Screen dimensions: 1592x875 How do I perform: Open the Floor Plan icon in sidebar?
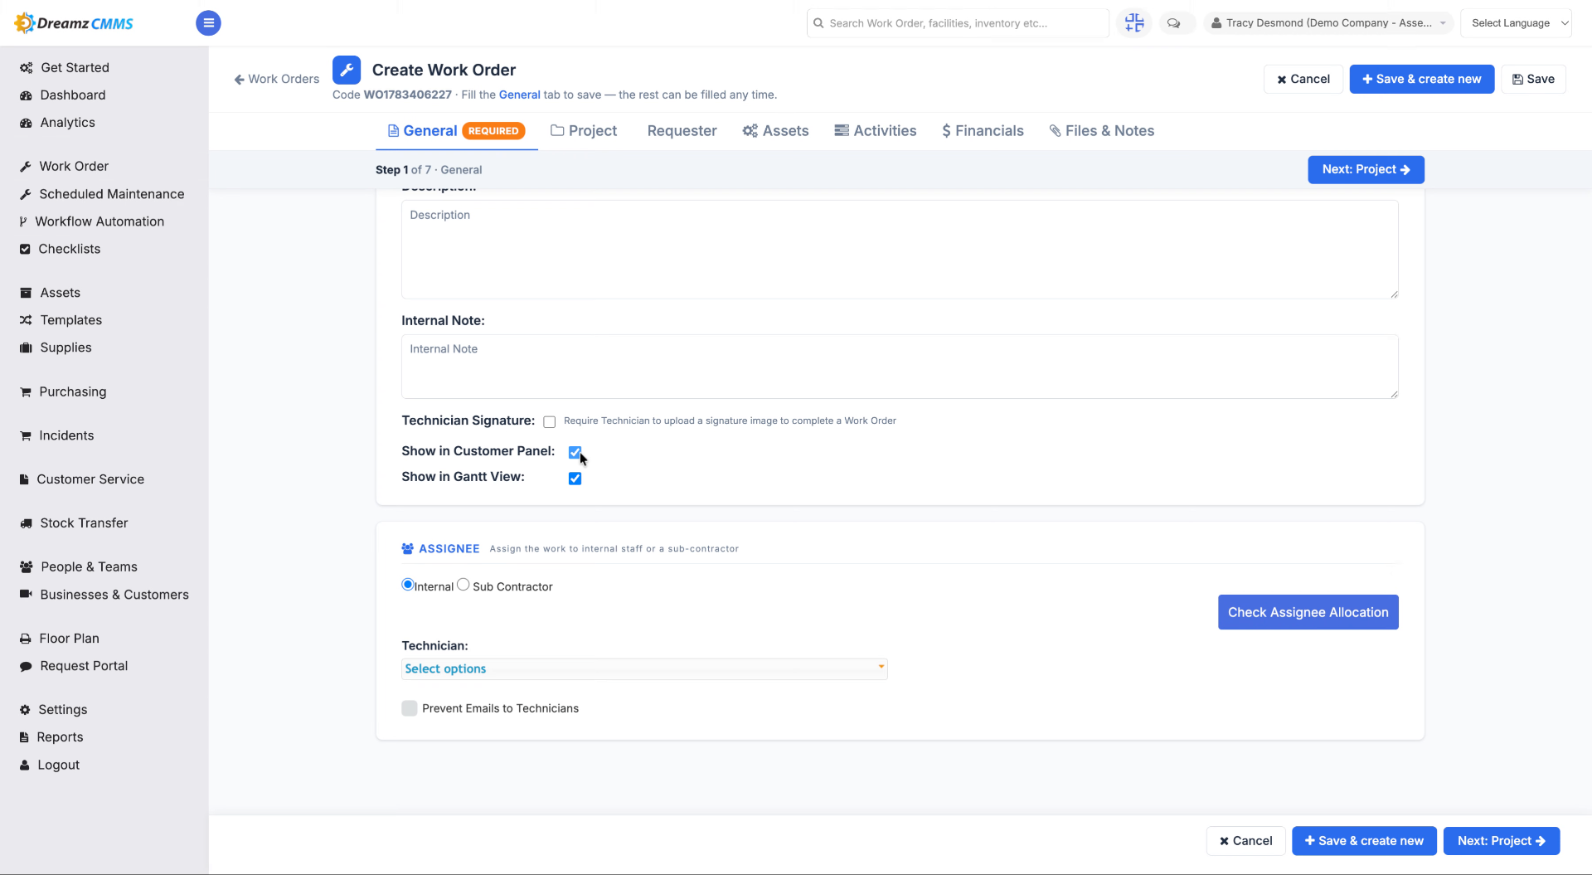(x=26, y=639)
